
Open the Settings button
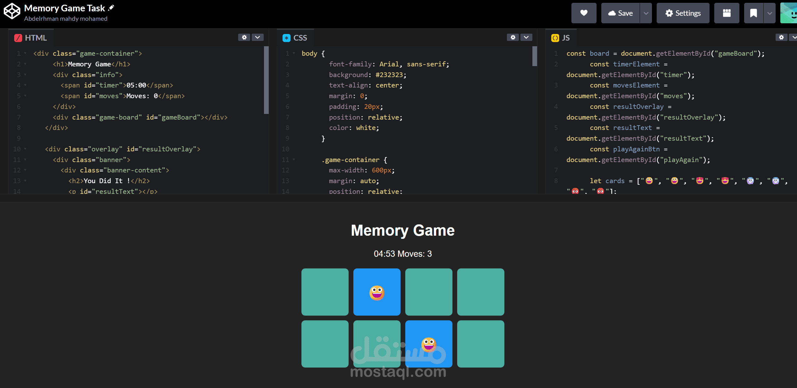(683, 13)
